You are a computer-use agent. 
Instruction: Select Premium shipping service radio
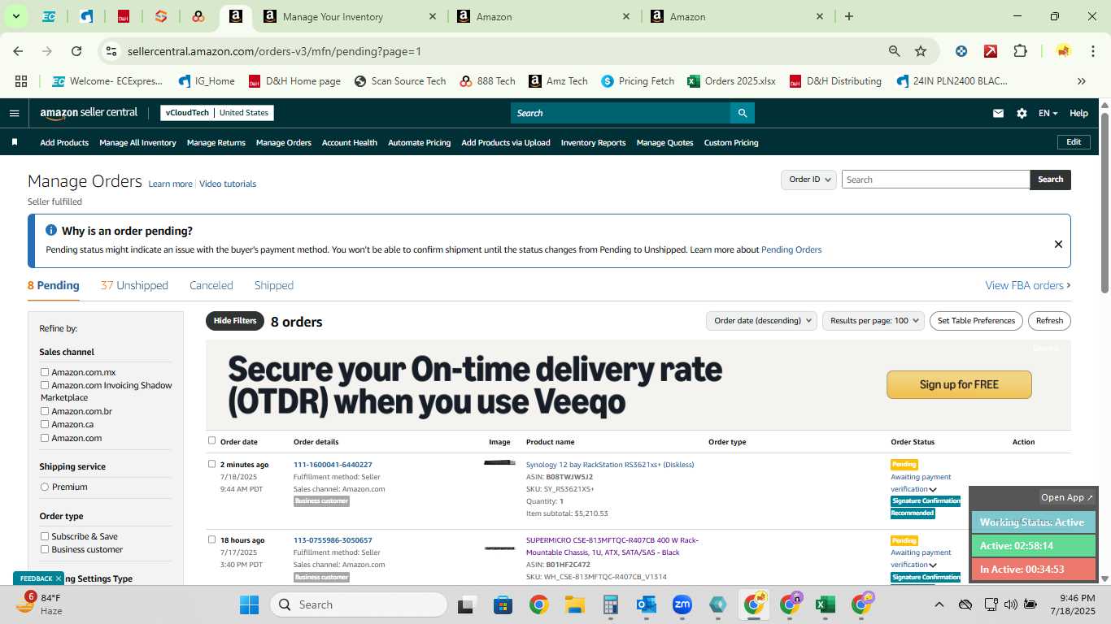coord(45,487)
